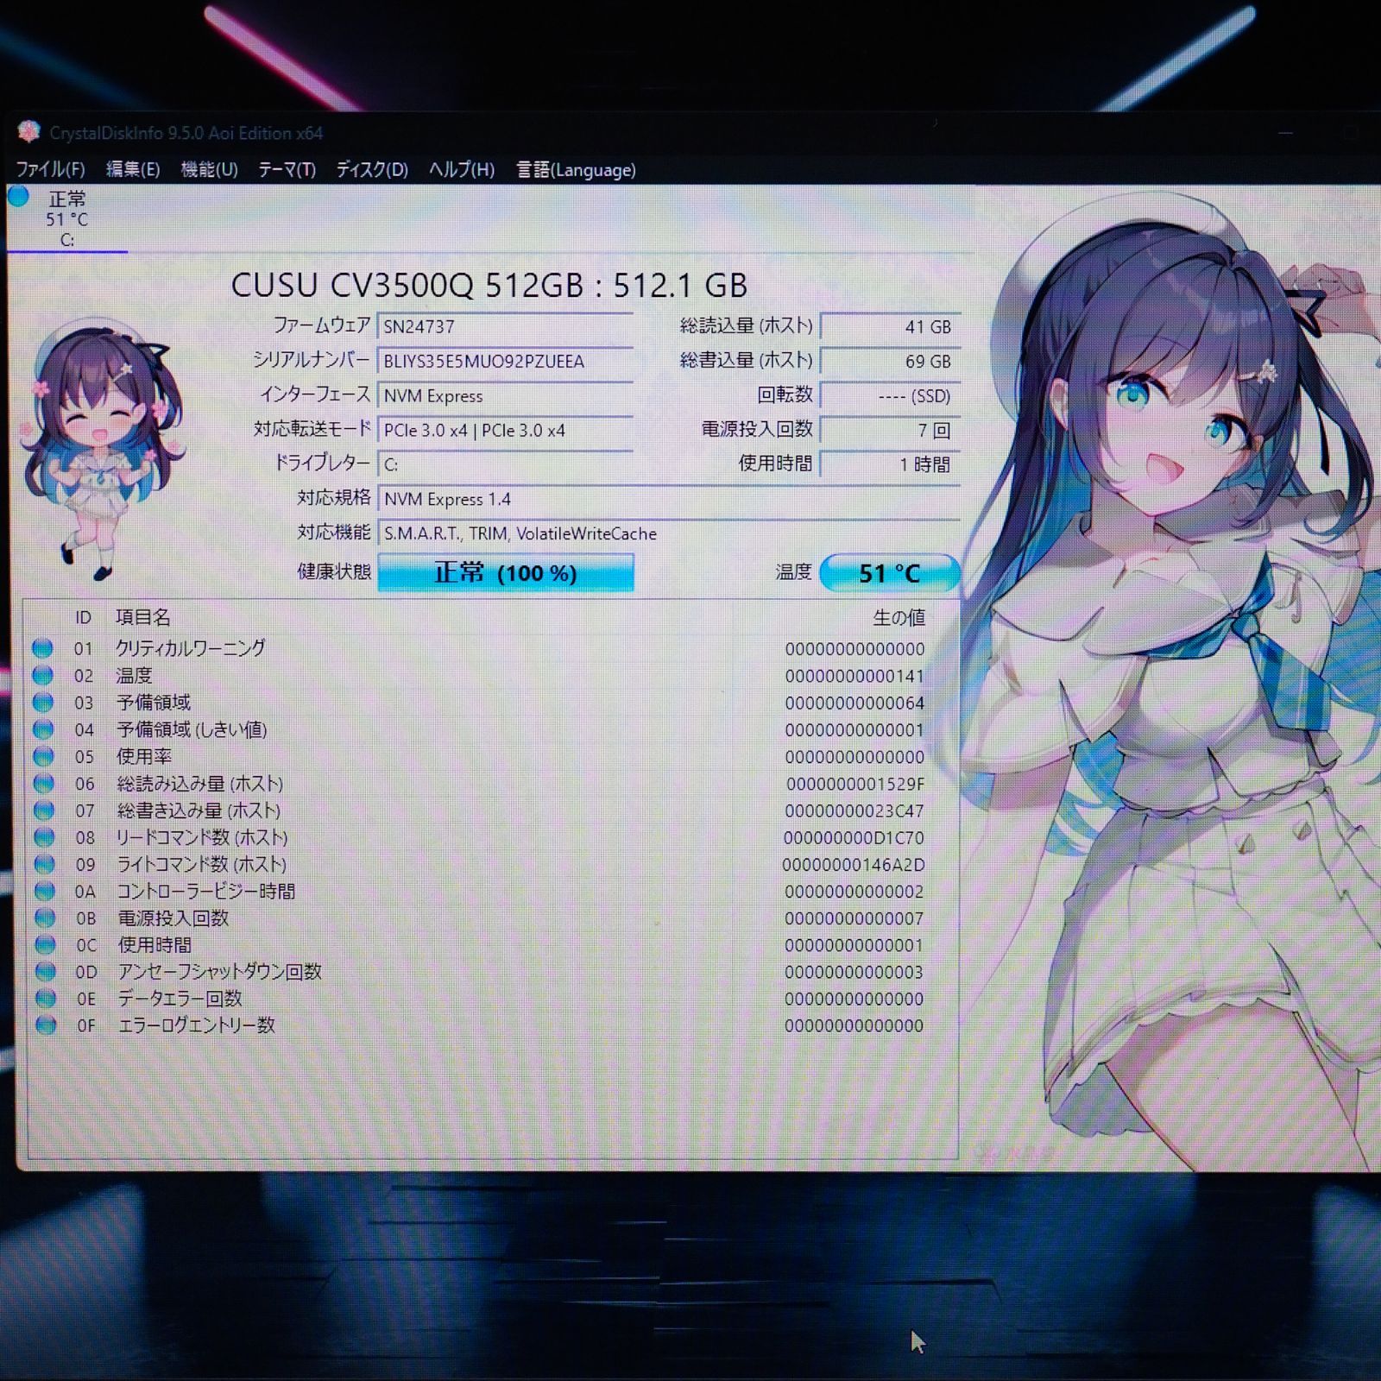Image resolution: width=1381 pixels, height=1381 pixels.
Task: Click the status orb for row 0F エラーログエントリー数
Action: click(45, 1025)
